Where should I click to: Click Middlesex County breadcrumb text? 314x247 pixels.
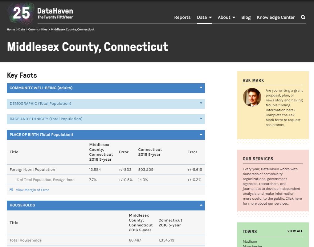point(72,29)
